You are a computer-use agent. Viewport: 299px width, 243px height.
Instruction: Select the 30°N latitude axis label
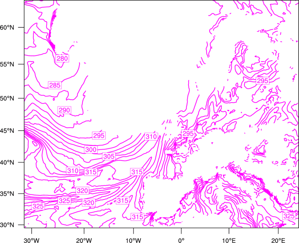coord(7,225)
